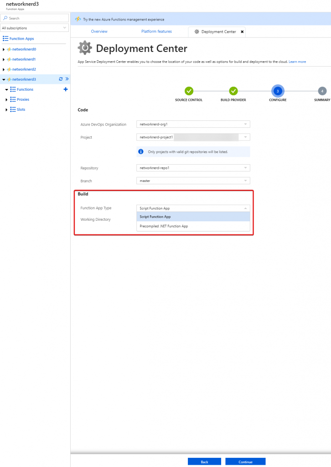Click the Back button
331x467 pixels.
pyautogui.click(x=205, y=462)
